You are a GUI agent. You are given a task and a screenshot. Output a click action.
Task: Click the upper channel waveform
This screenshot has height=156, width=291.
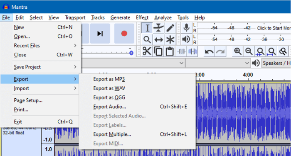pyautogui.click(x=243, y=113)
